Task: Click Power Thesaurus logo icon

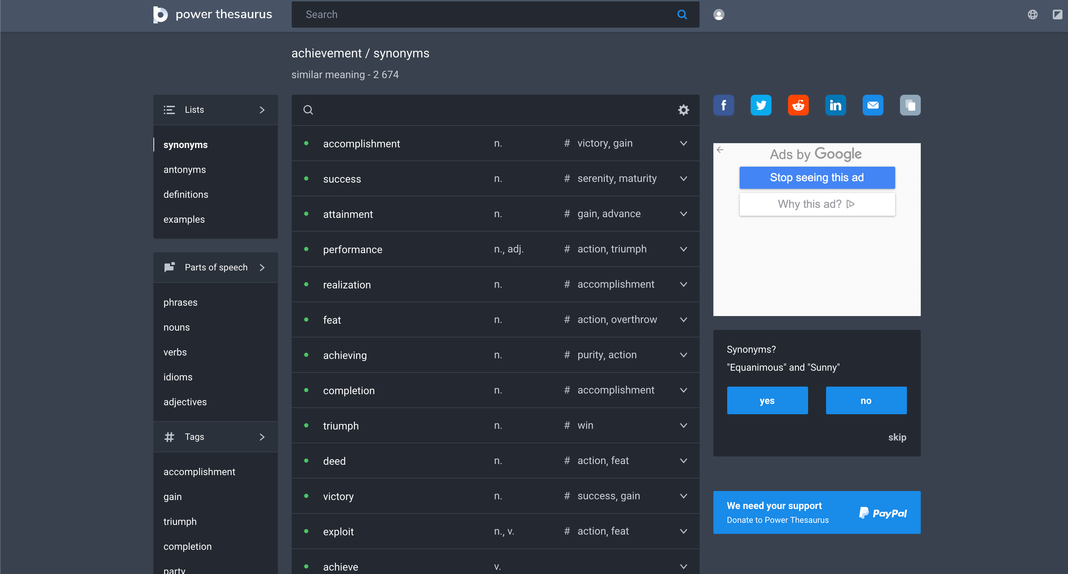Action: click(x=160, y=15)
